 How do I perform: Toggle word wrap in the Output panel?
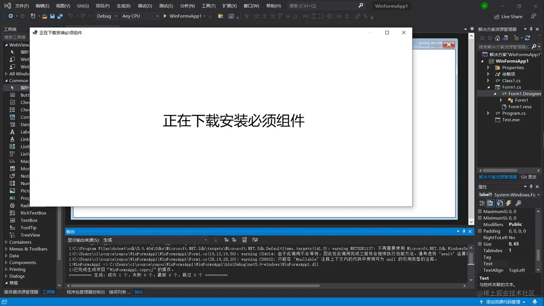pyautogui.click(x=255, y=240)
